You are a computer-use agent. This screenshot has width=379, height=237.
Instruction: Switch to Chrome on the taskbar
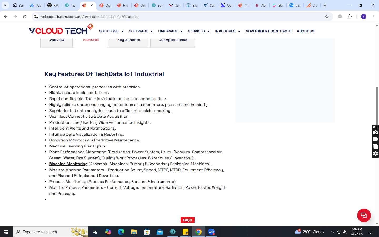[x=198, y=232]
